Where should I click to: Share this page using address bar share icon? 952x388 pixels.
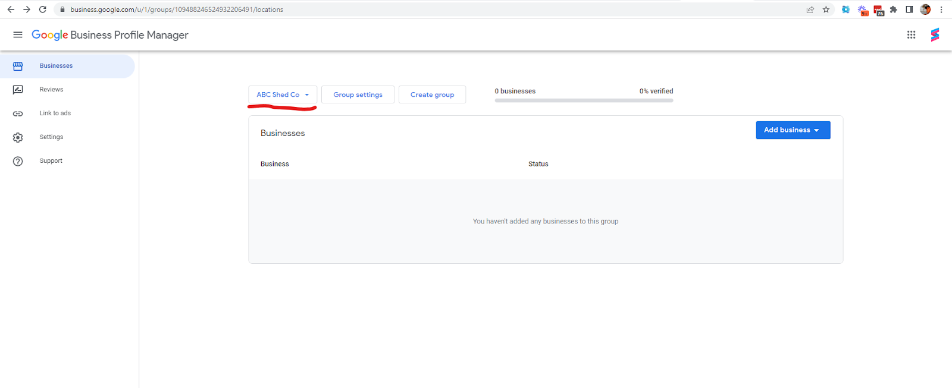pos(810,10)
